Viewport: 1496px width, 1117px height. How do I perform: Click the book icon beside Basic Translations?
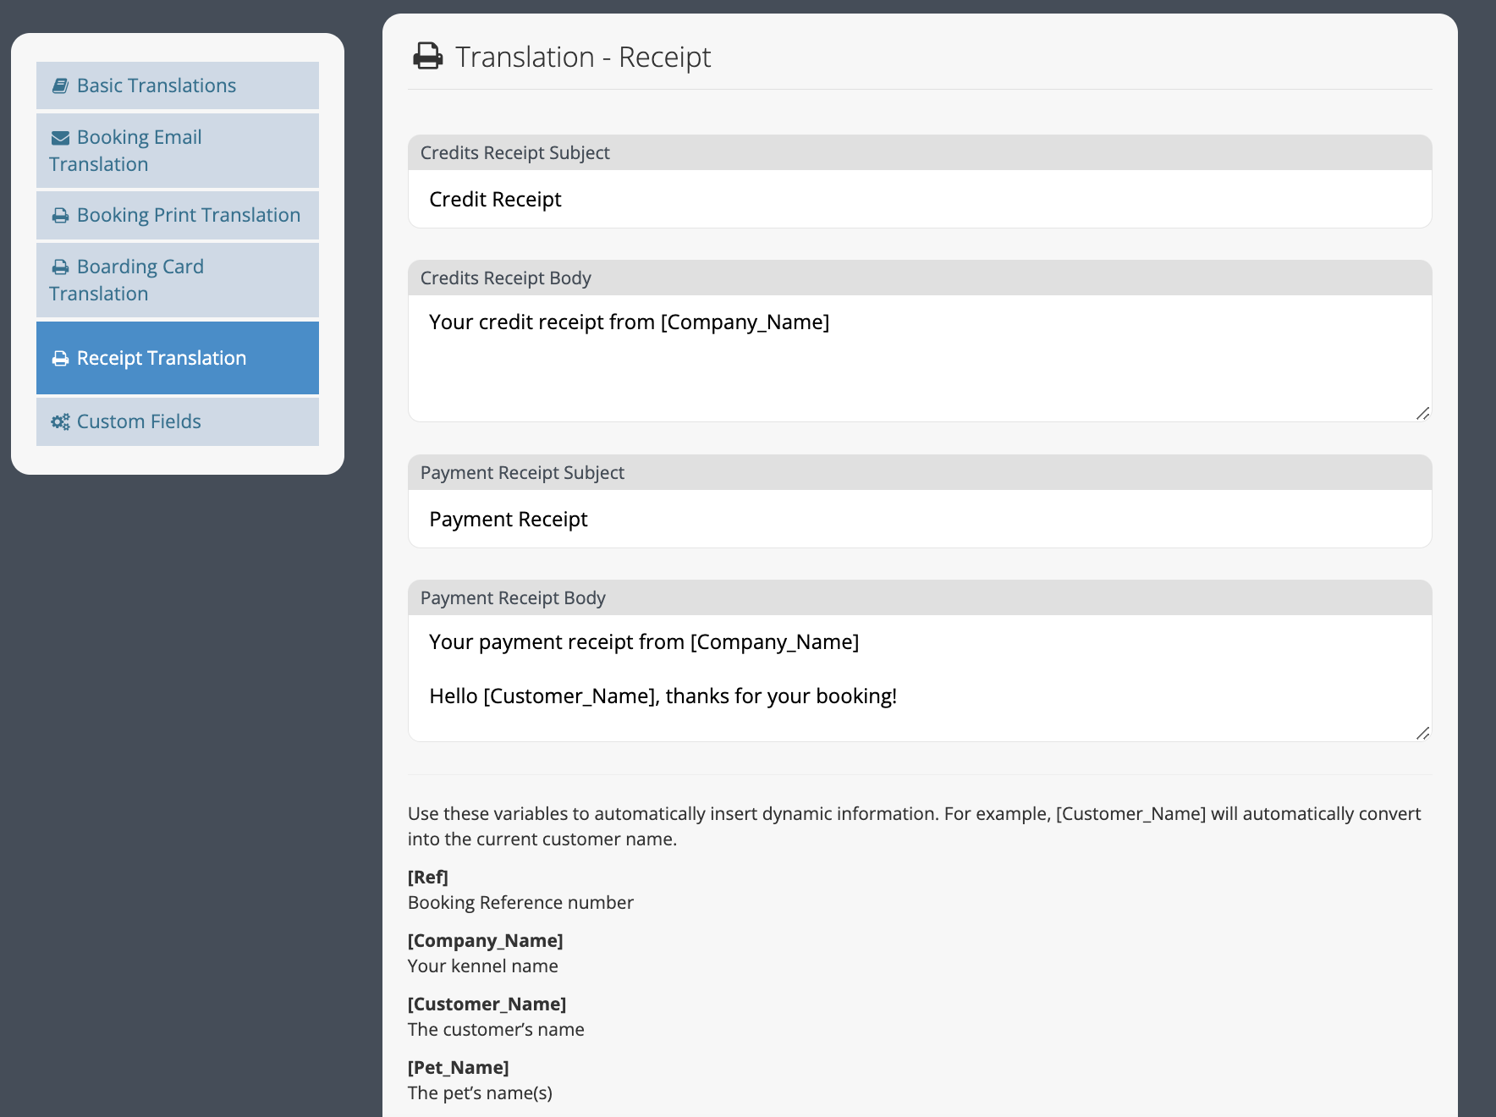pyautogui.click(x=60, y=85)
